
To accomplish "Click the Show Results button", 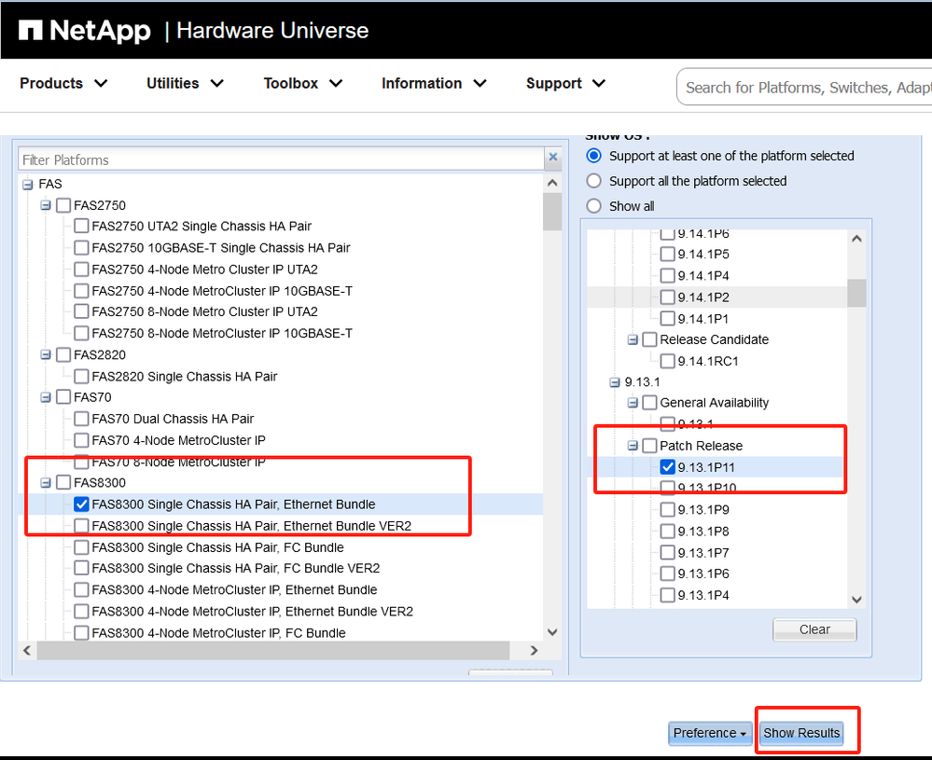I will pos(801,733).
